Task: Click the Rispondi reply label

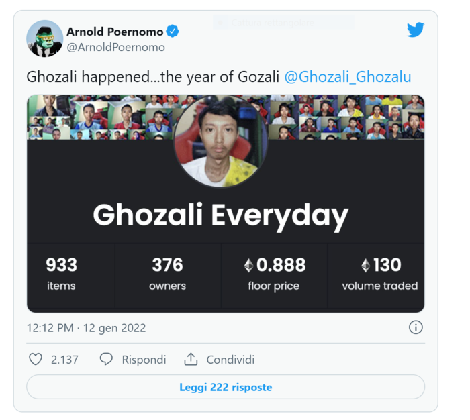Action: (144, 360)
